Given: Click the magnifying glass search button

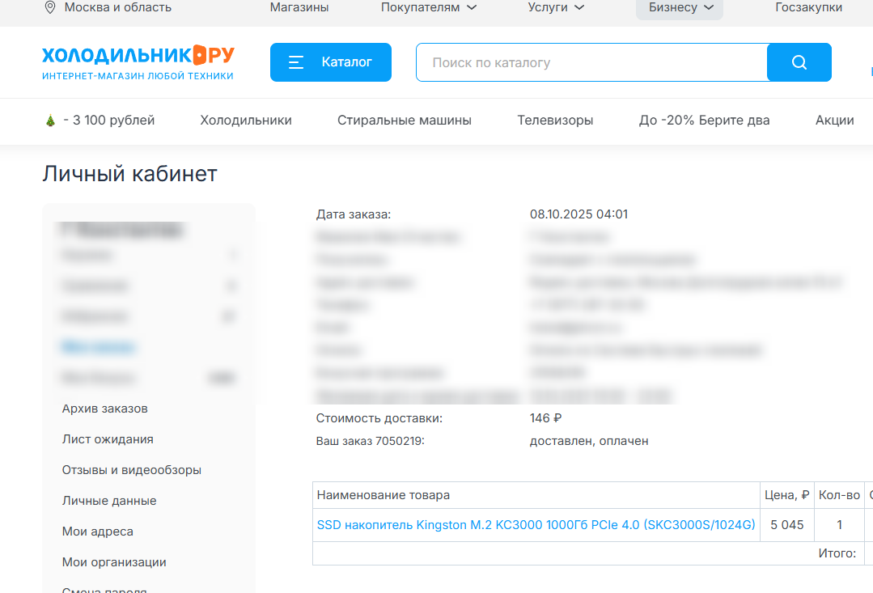Looking at the screenshot, I should coord(799,62).
